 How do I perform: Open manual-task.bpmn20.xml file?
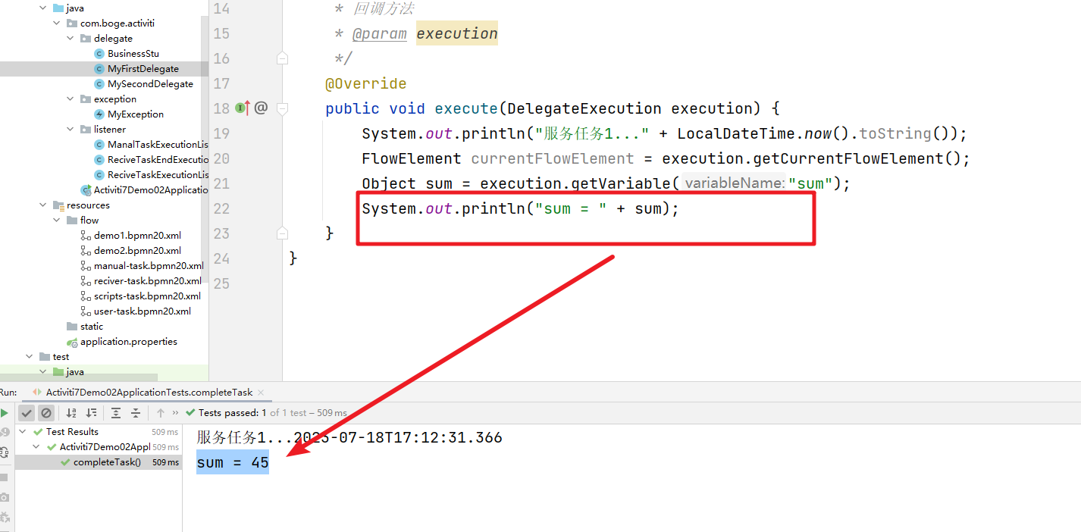click(x=149, y=266)
